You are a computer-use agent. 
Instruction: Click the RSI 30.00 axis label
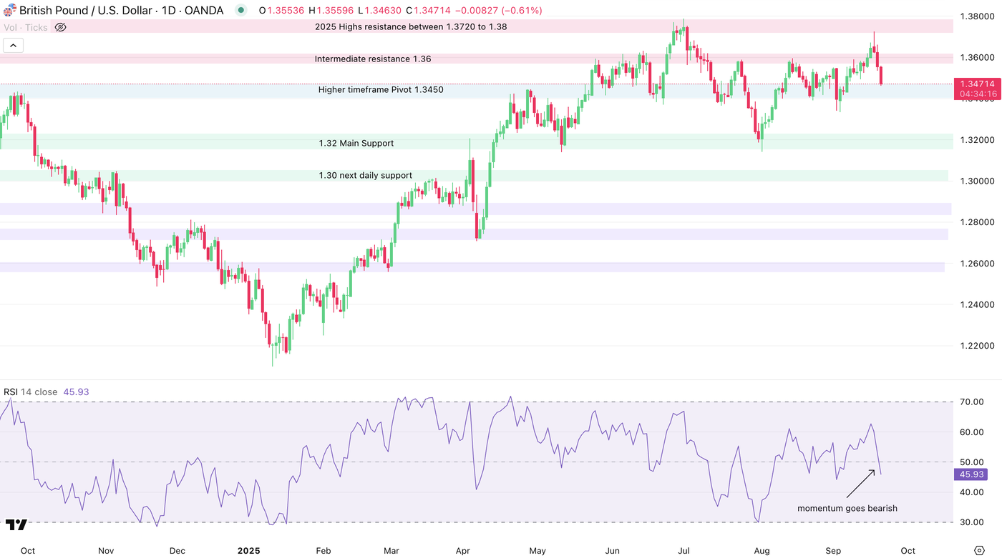pos(971,522)
